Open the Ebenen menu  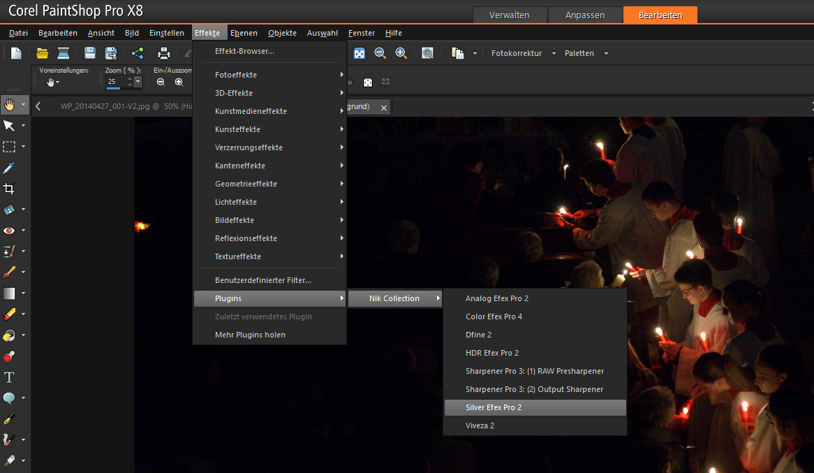pos(244,33)
